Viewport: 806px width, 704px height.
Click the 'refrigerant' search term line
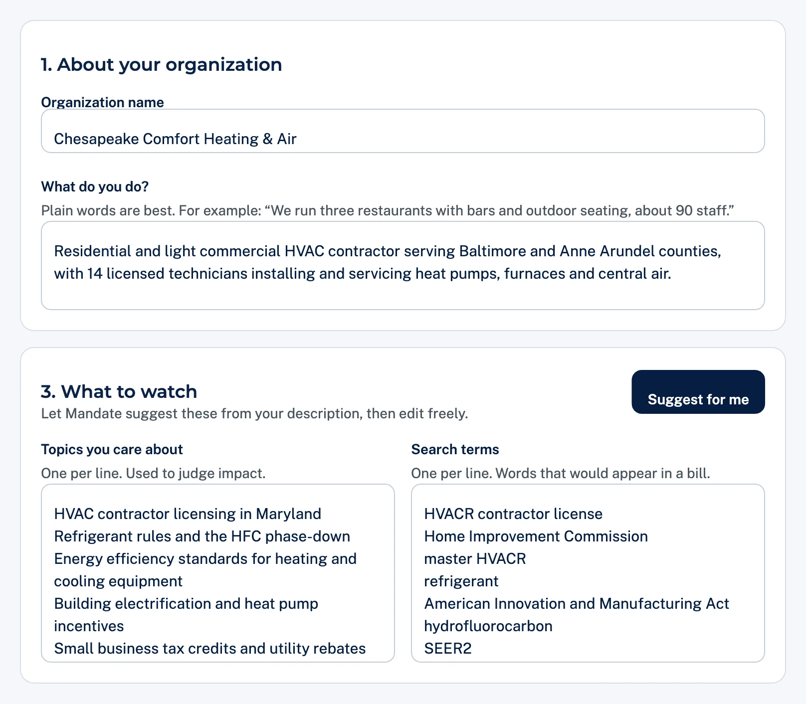[x=461, y=581]
